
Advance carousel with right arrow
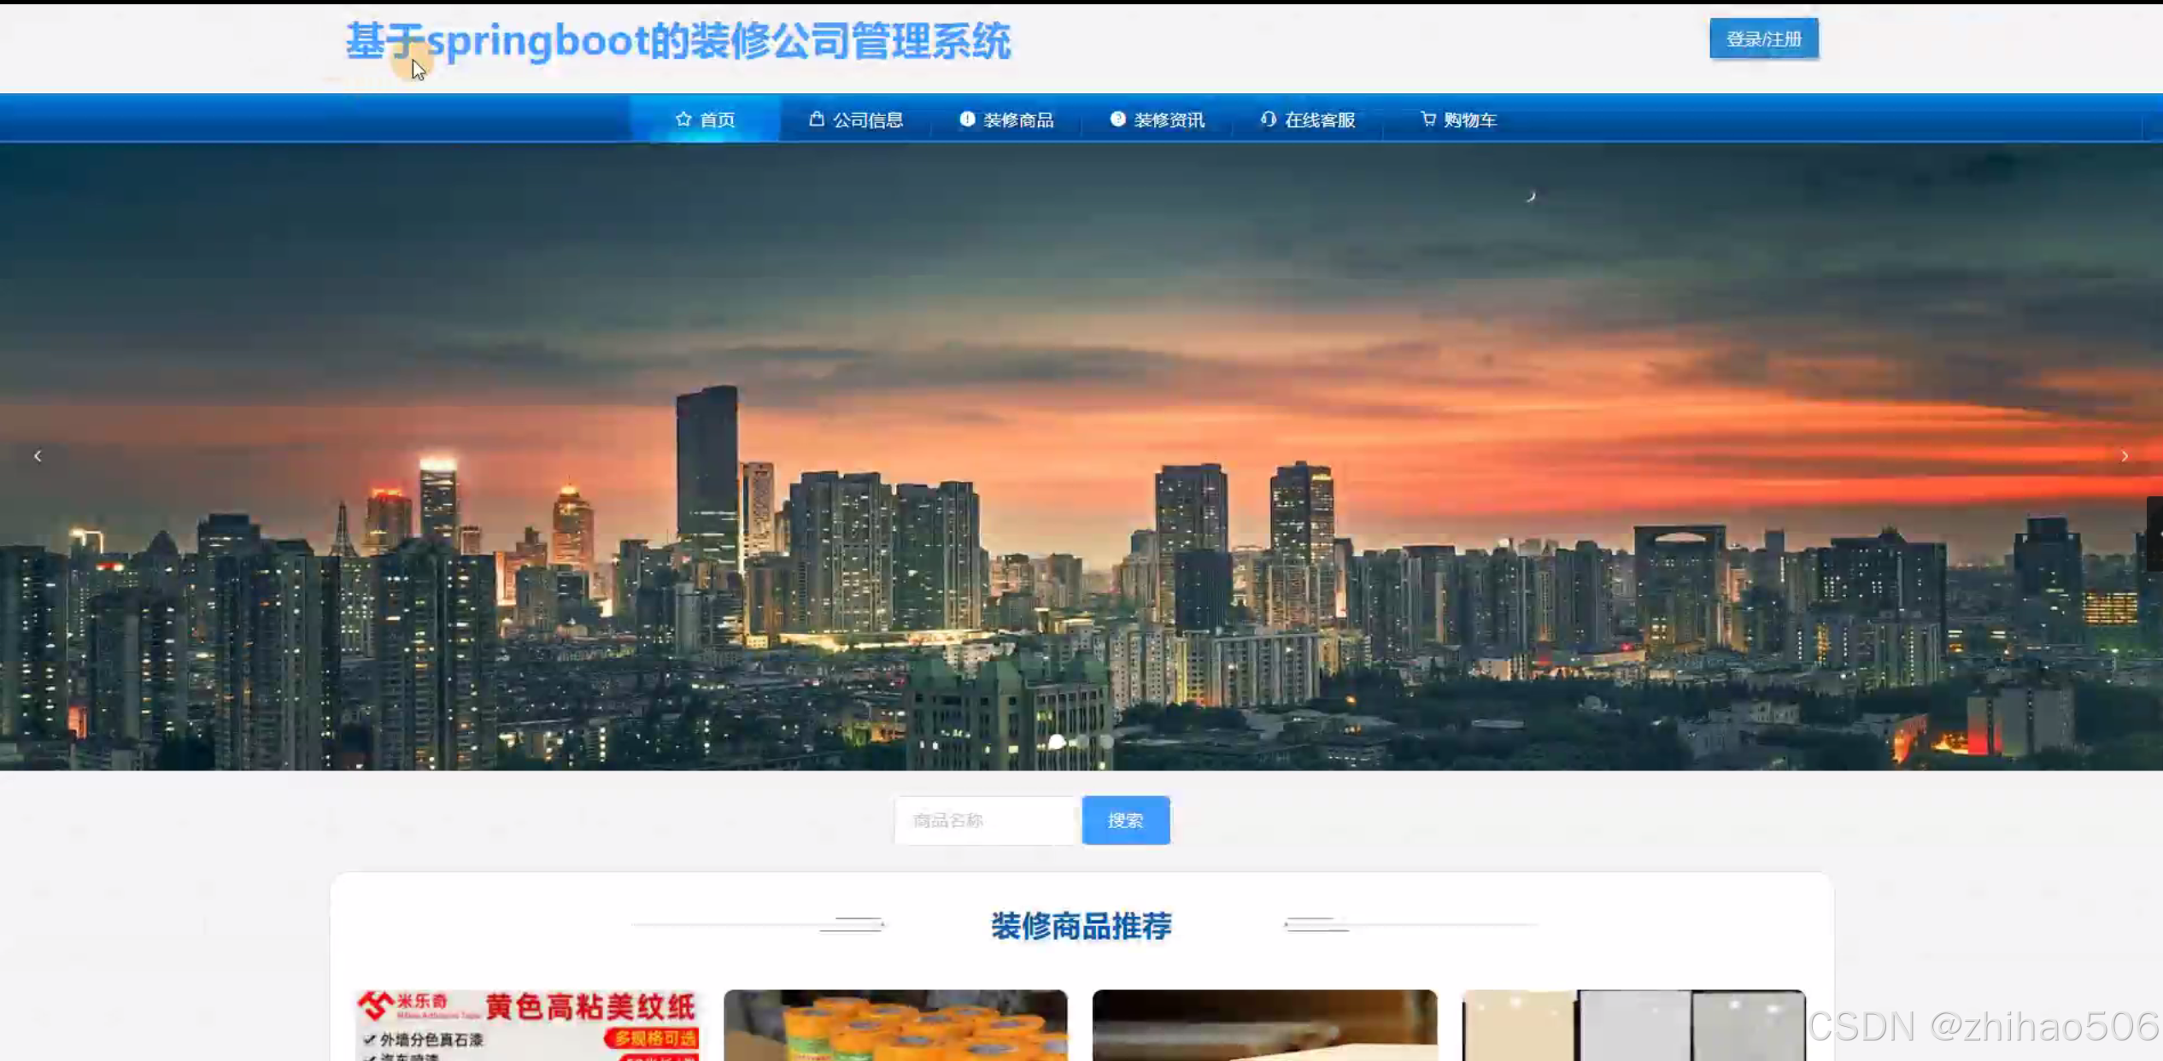pyautogui.click(x=2124, y=456)
